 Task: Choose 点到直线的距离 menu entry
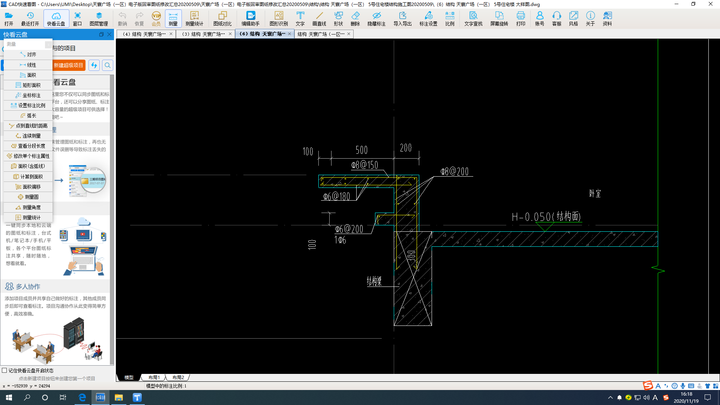28,126
